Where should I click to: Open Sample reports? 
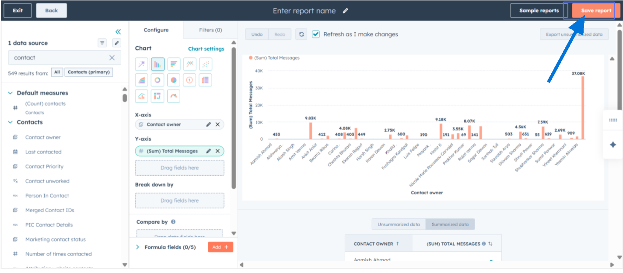tap(539, 10)
